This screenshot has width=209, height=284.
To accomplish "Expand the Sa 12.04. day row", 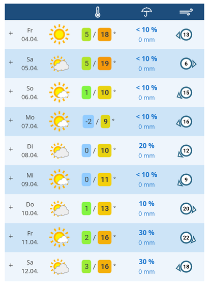I will click(x=11, y=265).
